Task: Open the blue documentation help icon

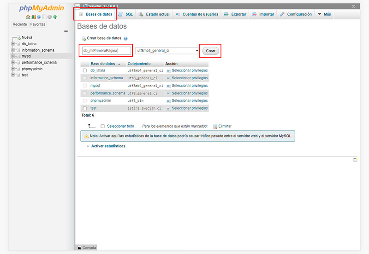Action: tap(39, 17)
